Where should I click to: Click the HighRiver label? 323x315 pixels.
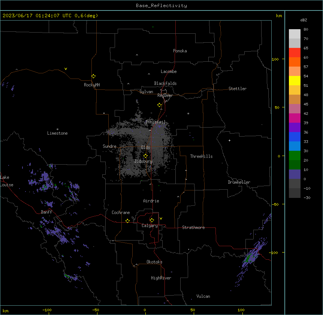coord(161,278)
